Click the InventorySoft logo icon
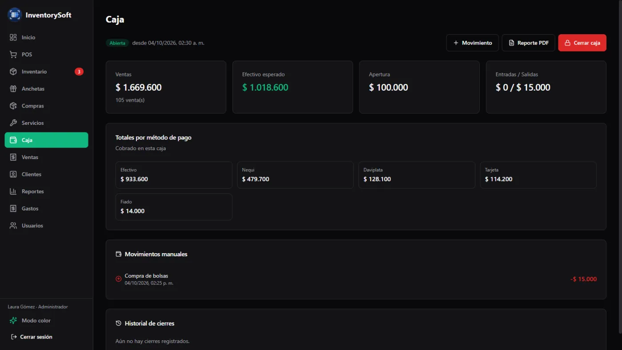 (x=15, y=15)
